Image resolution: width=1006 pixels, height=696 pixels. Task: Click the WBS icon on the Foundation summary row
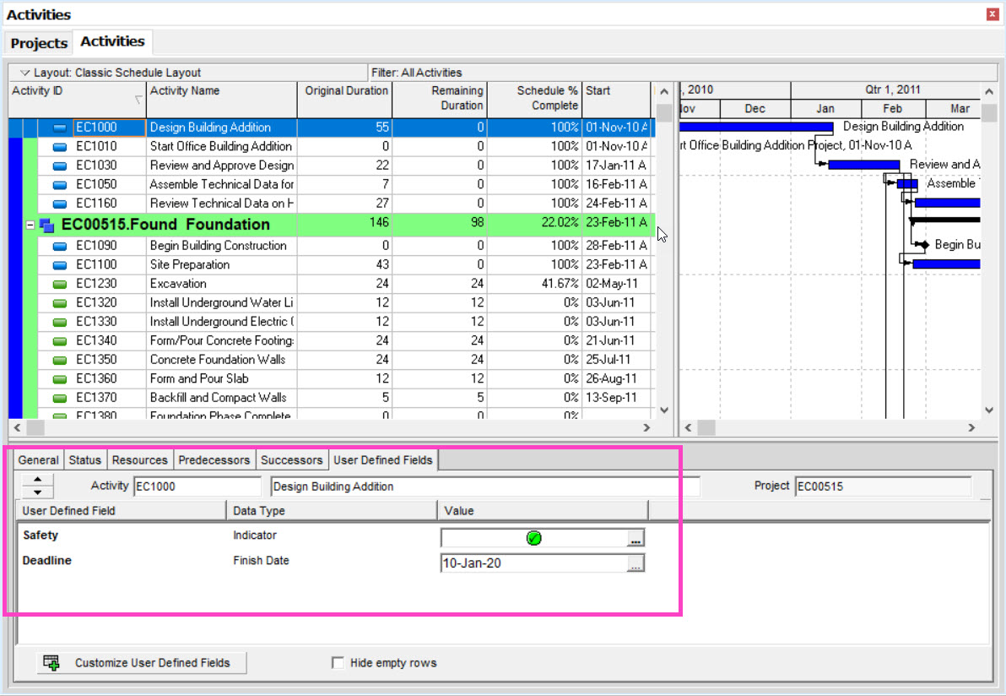pos(46,226)
